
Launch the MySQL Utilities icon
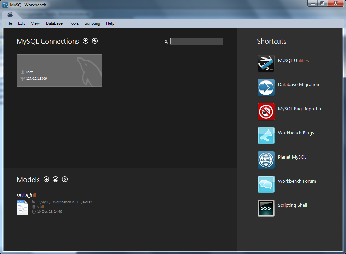[x=266, y=63]
